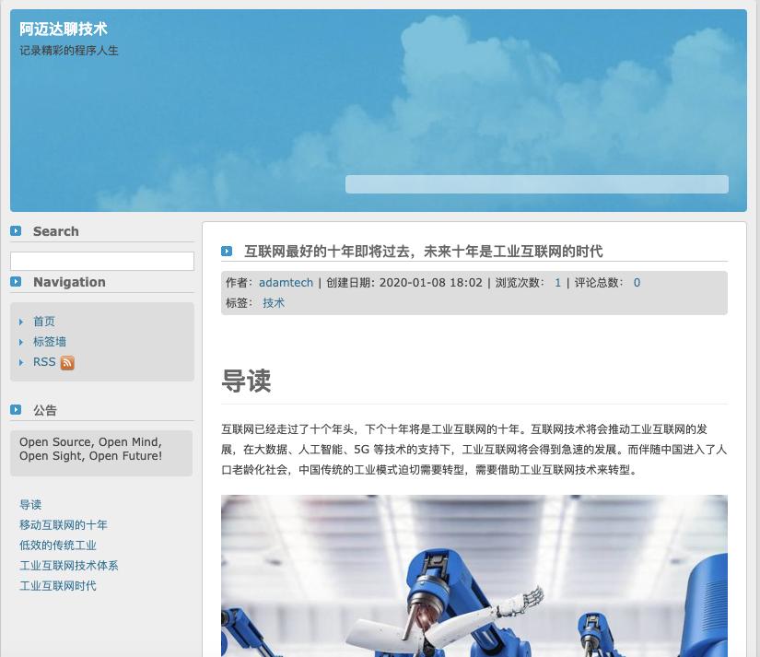Viewport: 760px width, 657px height.
Task: Click the arrow icon beside Navigation heading
Action: click(x=16, y=282)
